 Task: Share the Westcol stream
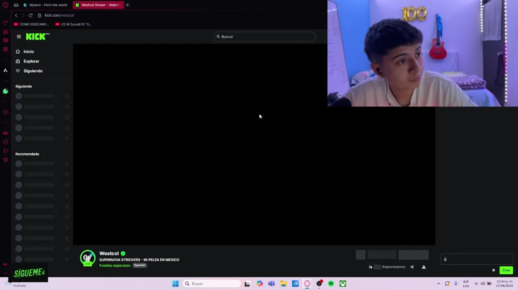[x=412, y=267]
